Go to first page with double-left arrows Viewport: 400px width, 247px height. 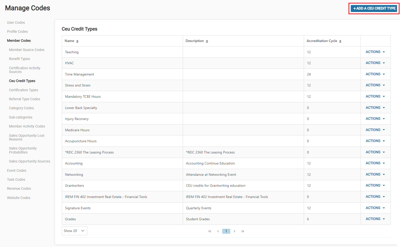[x=210, y=231]
